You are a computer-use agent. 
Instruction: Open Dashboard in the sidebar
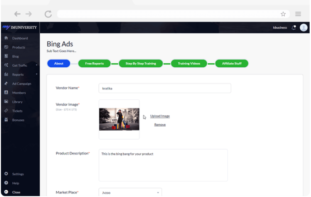coord(20,38)
